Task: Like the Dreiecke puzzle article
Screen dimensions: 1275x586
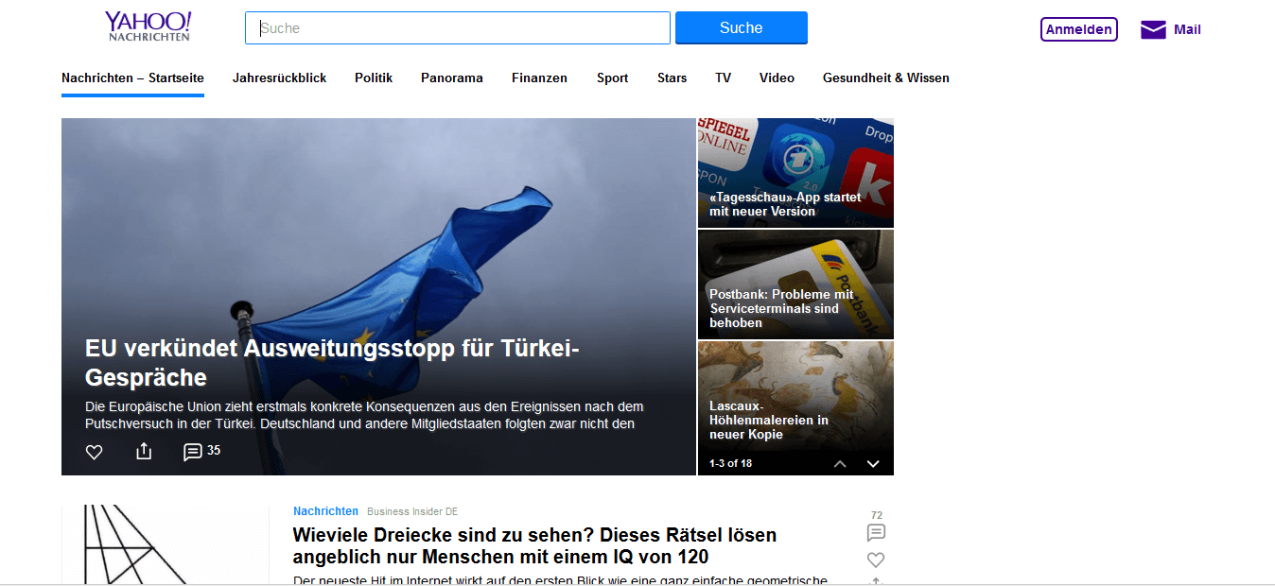Action: [876, 560]
